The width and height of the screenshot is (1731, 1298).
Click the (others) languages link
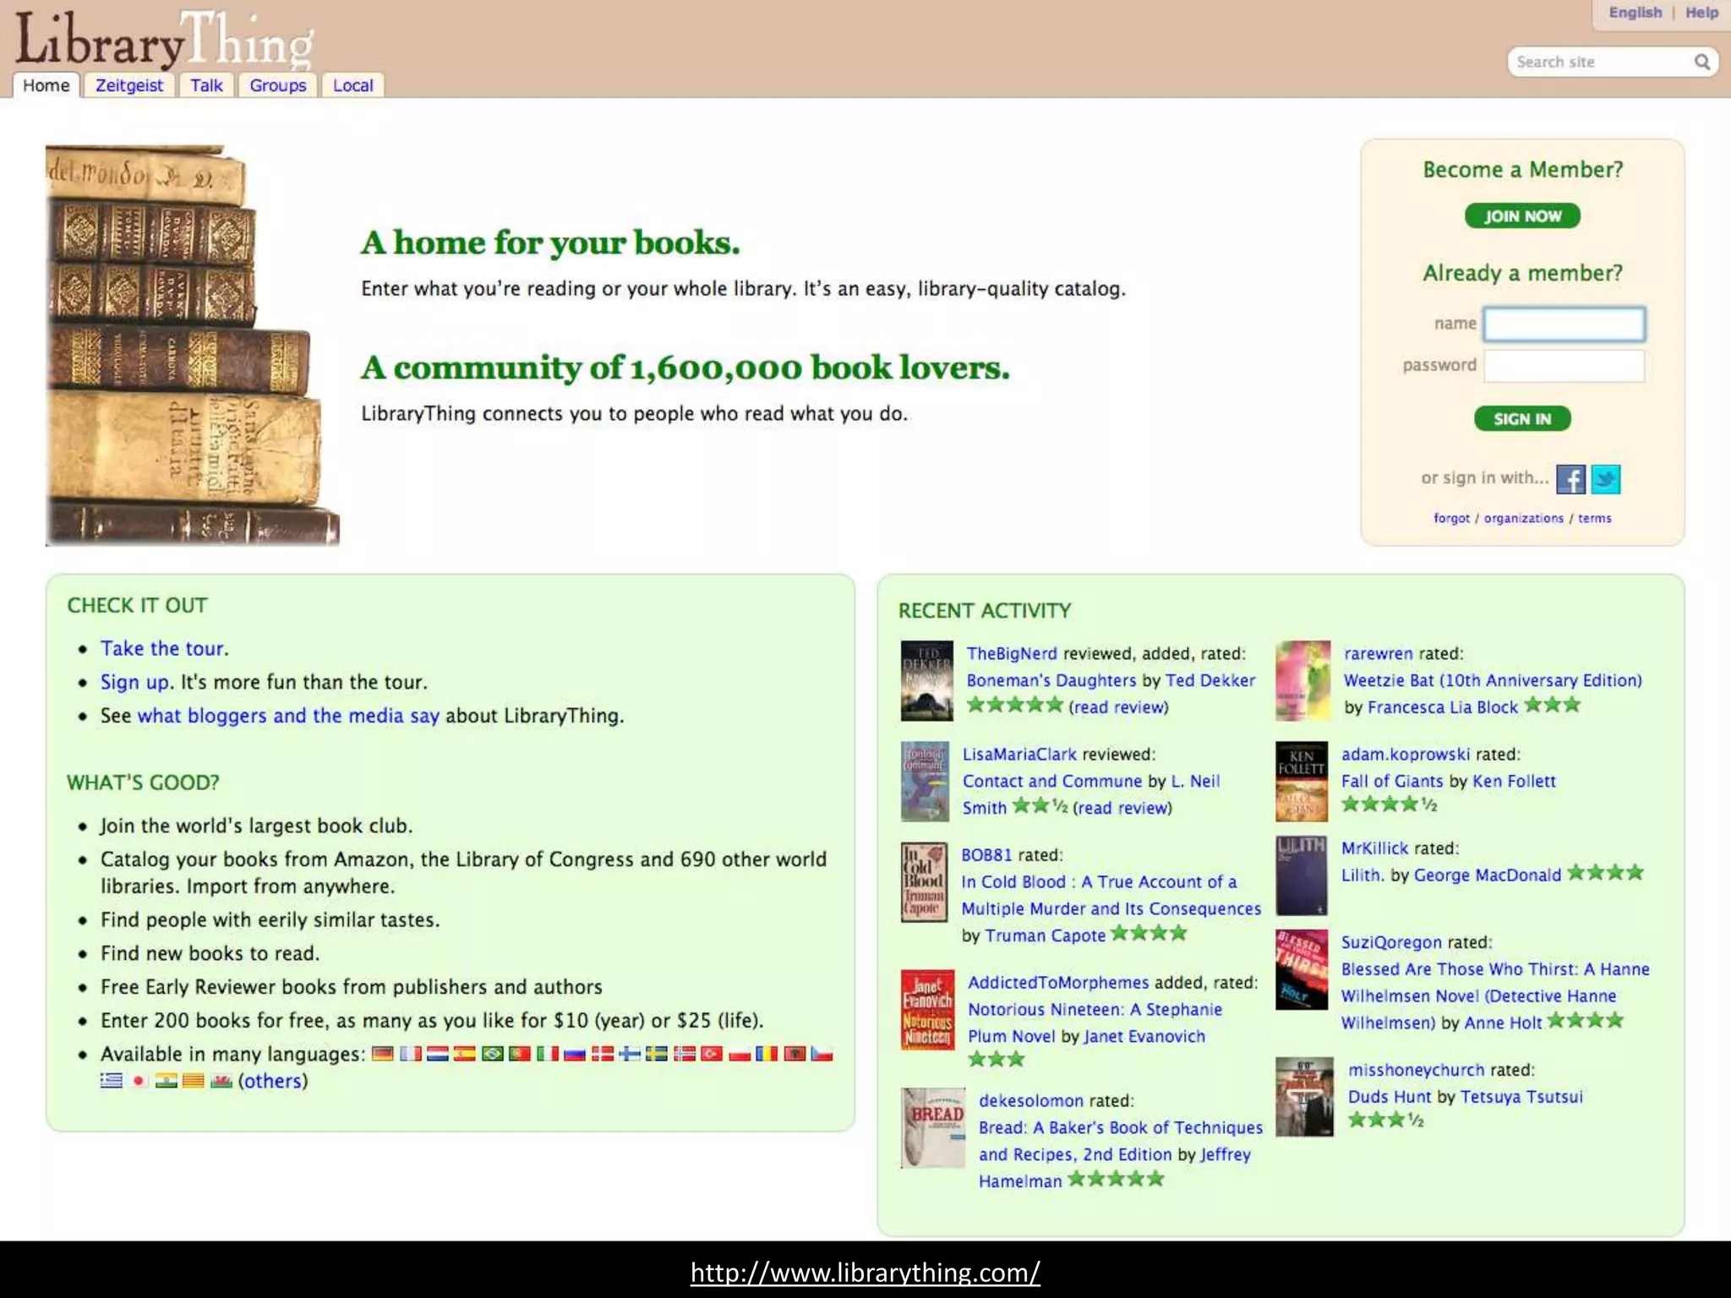[273, 1081]
